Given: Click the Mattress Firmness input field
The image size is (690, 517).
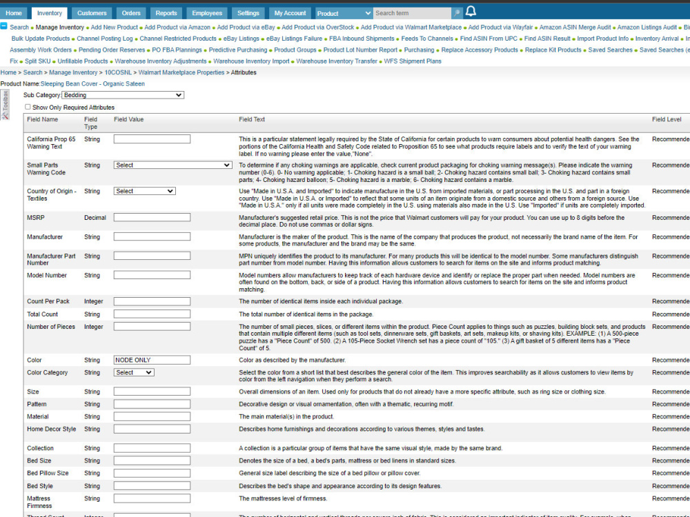Looking at the screenshot, I should click(x=152, y=498).
